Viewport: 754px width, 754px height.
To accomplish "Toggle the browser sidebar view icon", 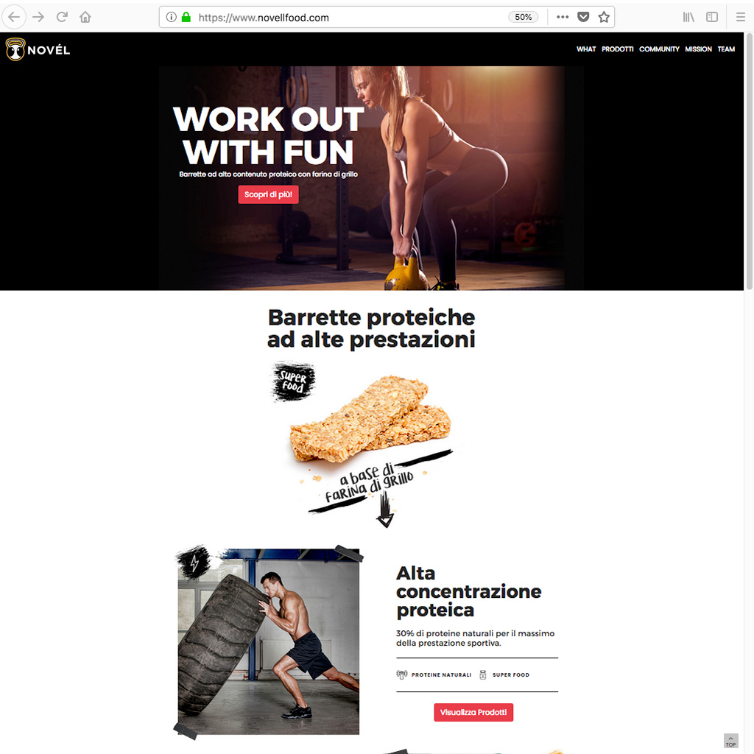I will pos(712,18).
